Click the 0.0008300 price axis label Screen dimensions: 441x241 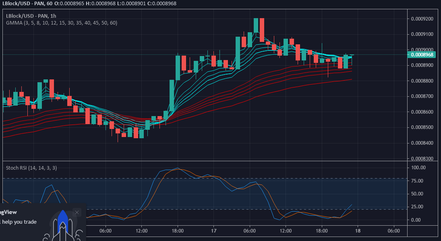point(422,158)
